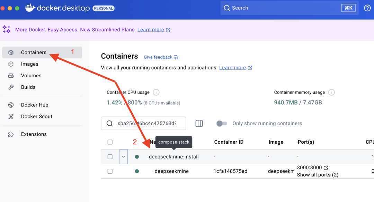Click the Port(s) column header
374x202 pixels.
pos(306,142)
